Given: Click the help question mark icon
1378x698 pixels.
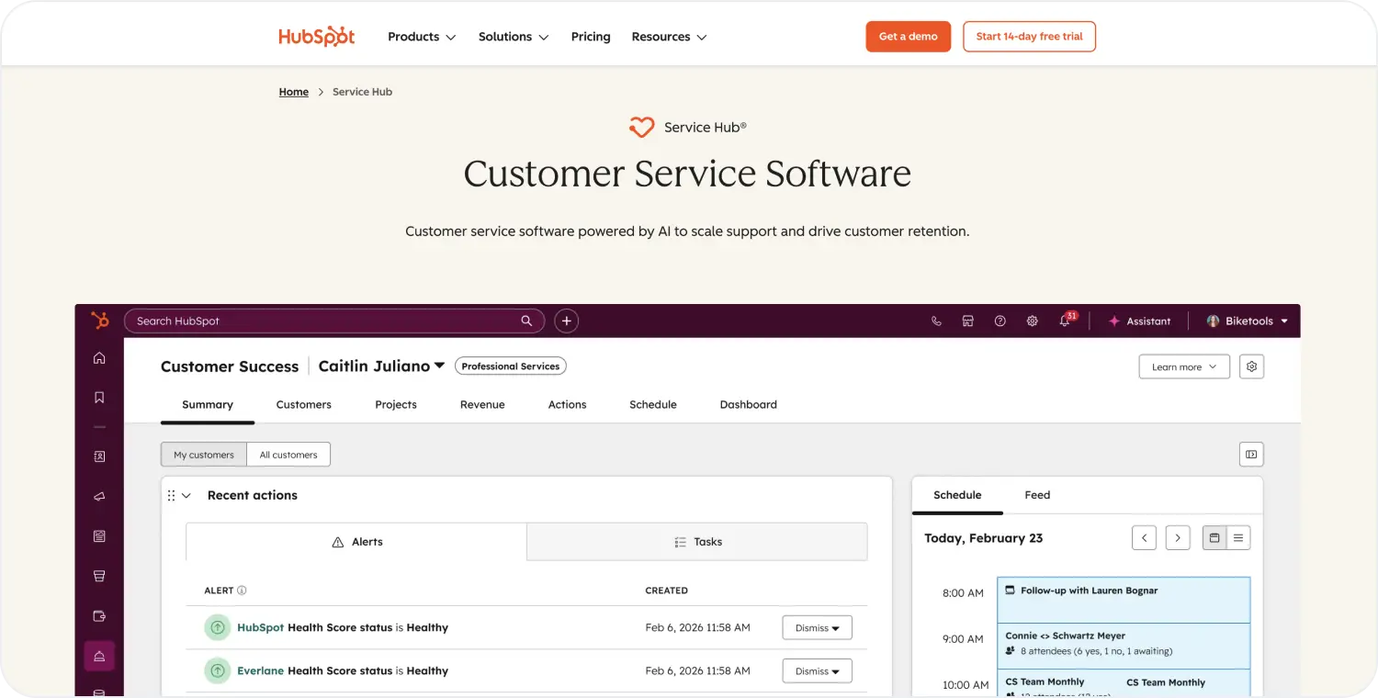Looking at the screenshot, I should coord(1000,321).
